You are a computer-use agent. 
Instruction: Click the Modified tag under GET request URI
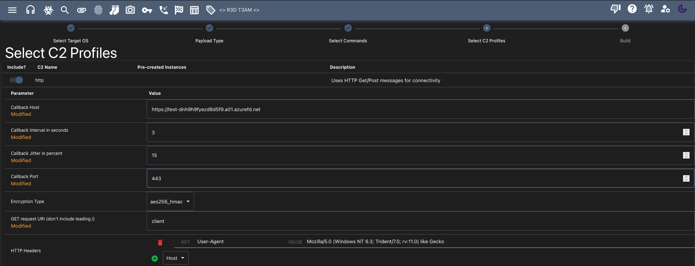pyautogui.click(x=21, y=226)
